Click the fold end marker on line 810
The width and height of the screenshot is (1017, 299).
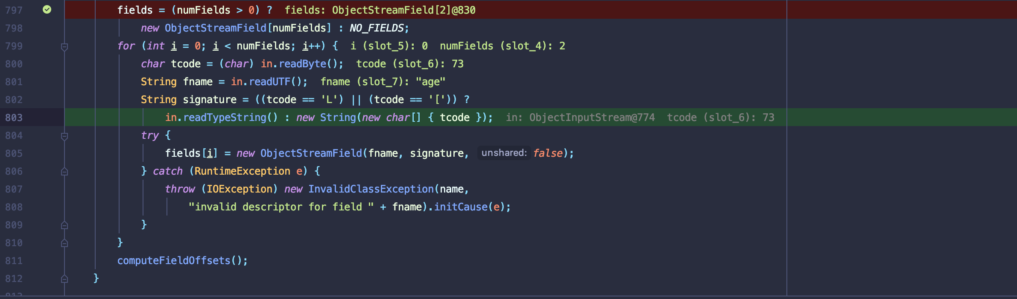64,243
